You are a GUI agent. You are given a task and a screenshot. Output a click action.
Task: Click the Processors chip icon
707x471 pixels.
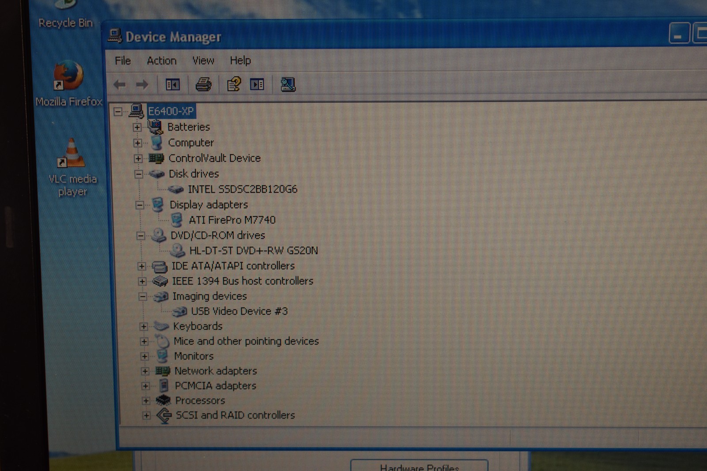tap(163, 400)
